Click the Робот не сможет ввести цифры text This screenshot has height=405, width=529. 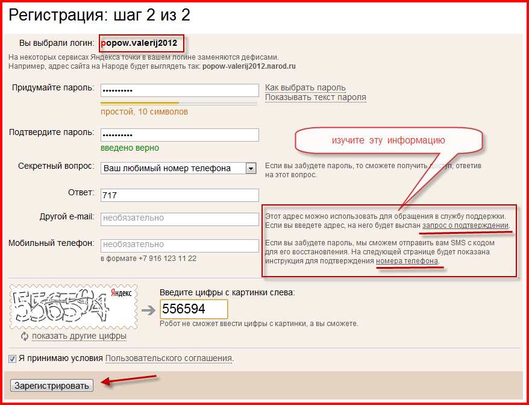[258, 324]
